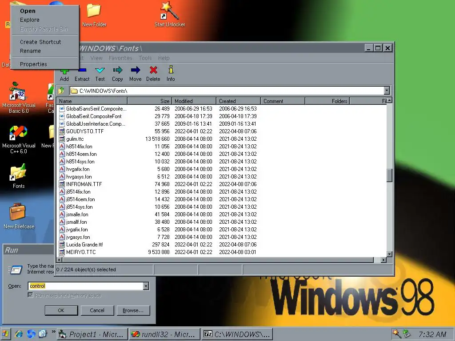Click the Add toolbar button

pos(64,74)
